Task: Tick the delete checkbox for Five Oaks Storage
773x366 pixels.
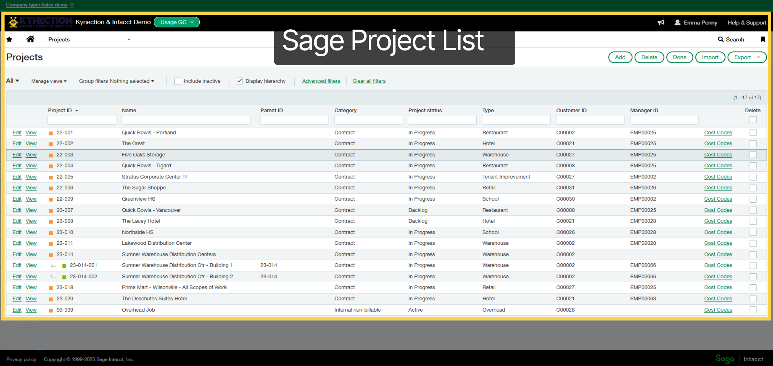Action: [x=753, y=155]
